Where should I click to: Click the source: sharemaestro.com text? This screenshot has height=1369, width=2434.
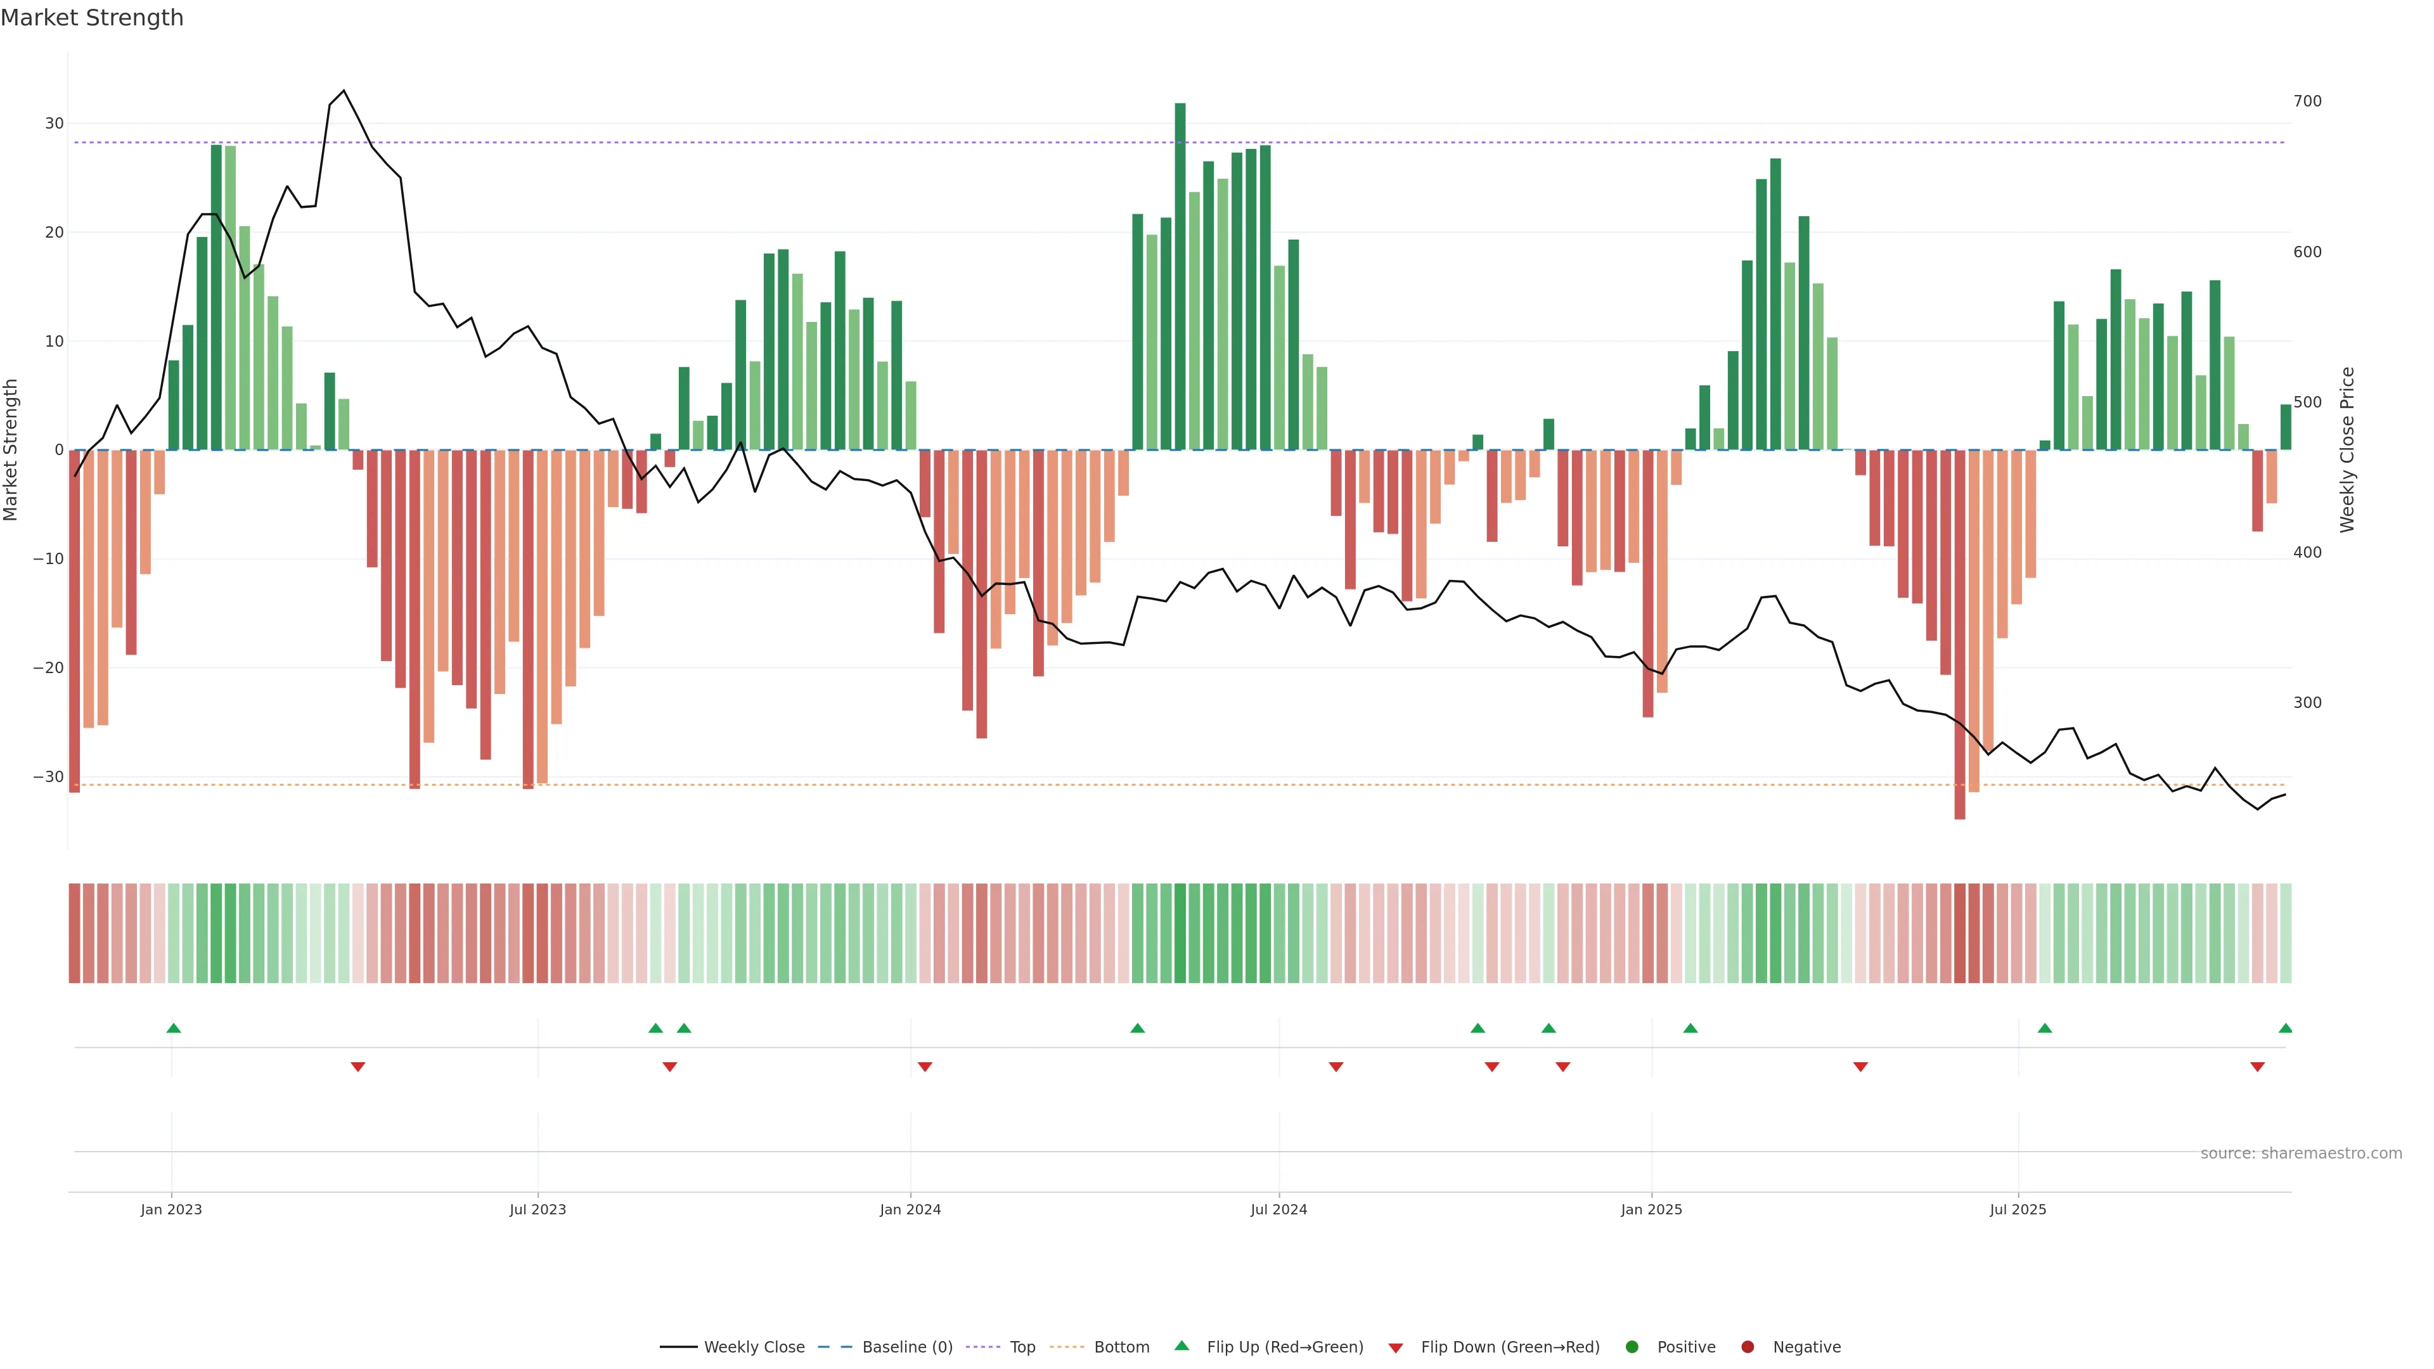pos(2301,1154)
